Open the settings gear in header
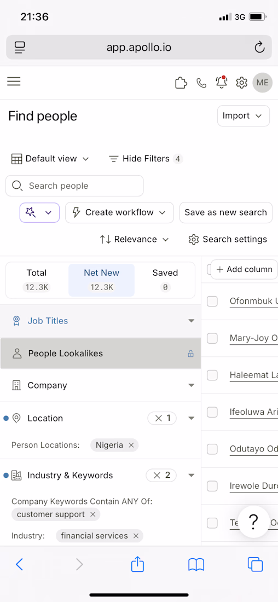 click(241, 83)
